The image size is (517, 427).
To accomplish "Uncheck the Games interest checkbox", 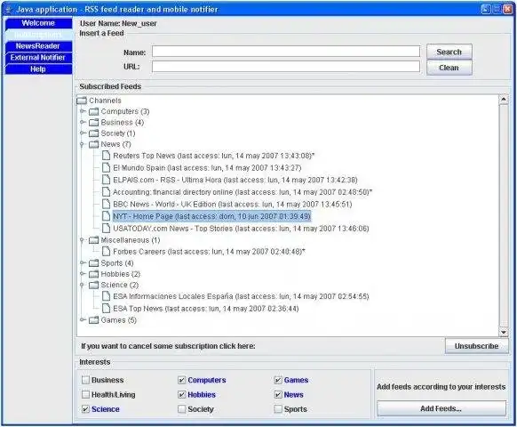I will point(278,380).
